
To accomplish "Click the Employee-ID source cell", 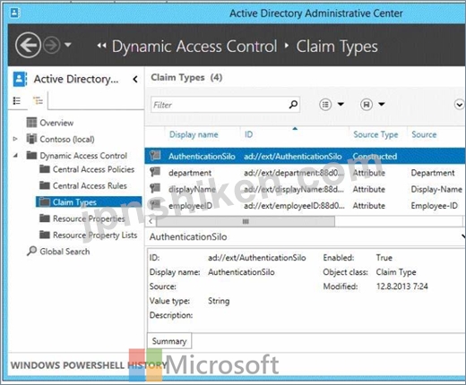I will (x=434, y=206).
